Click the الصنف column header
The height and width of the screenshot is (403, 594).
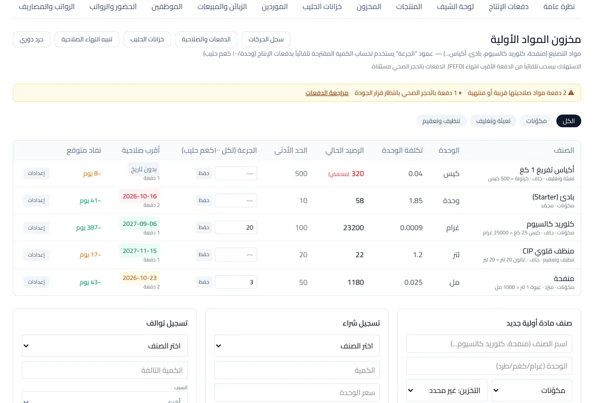coord(564,151)
